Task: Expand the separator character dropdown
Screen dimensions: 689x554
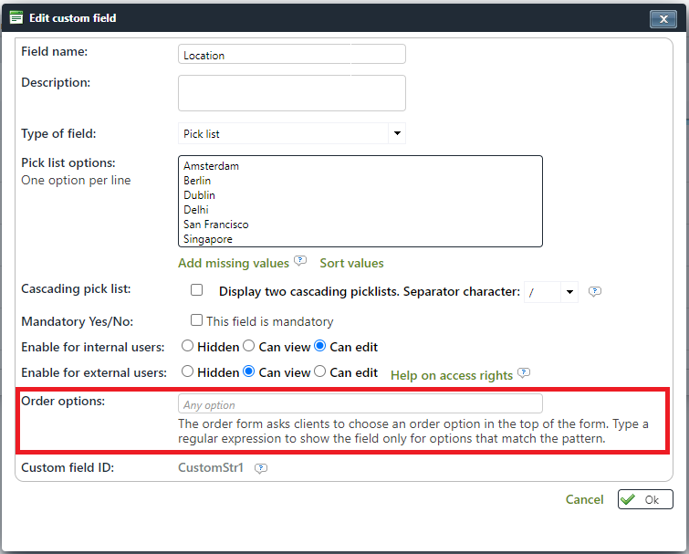Action: click(569, 292)
